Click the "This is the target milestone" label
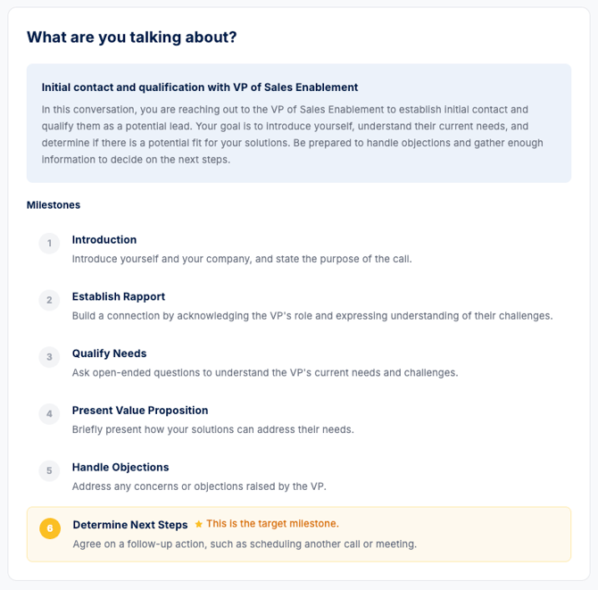The image size is (598, 590). click(x=272, y=524)
